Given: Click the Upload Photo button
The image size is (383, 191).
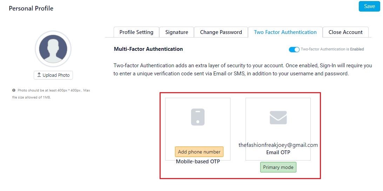Looking at the screenshot, I should point(53,75).
